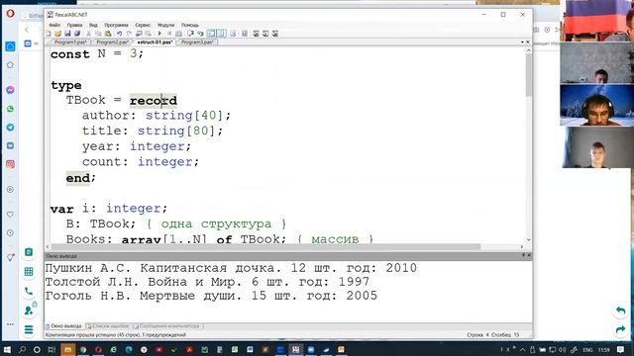Open the Файл menu

(54, 25)
